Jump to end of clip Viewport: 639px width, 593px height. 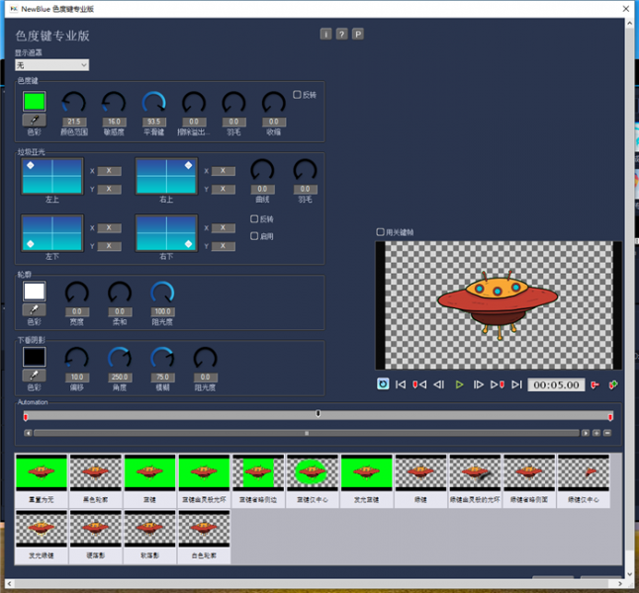(x=516, y=384)
